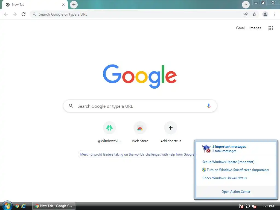Click the Add shortcut button
The image size is (280, 210).
click(171, 133)
